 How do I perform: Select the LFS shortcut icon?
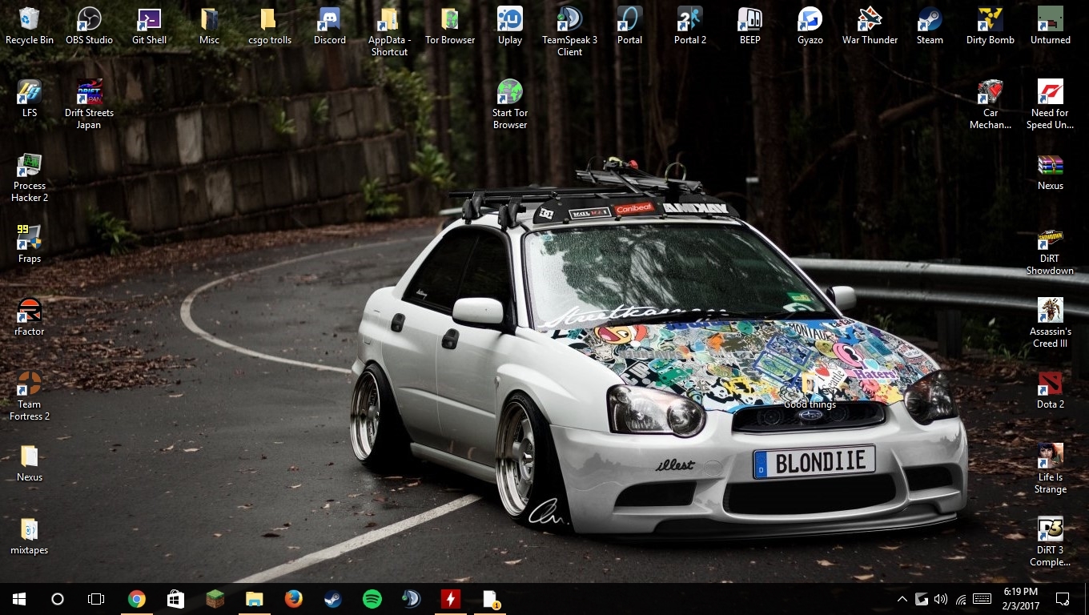(30, 98)
